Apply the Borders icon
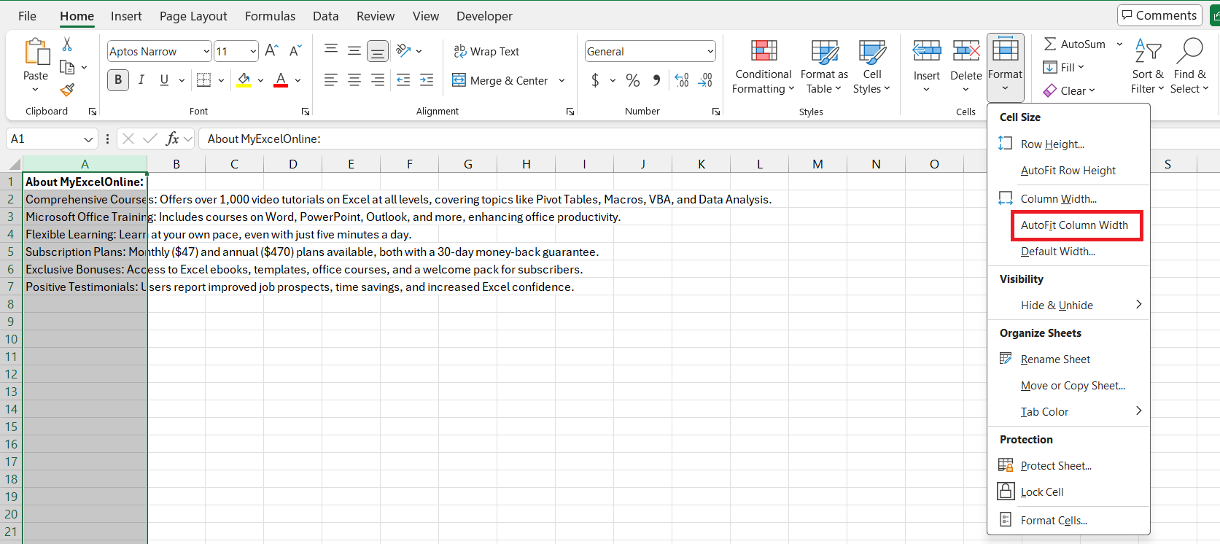Viewport: 1220px width, 544px height. [x=204, y=80]
